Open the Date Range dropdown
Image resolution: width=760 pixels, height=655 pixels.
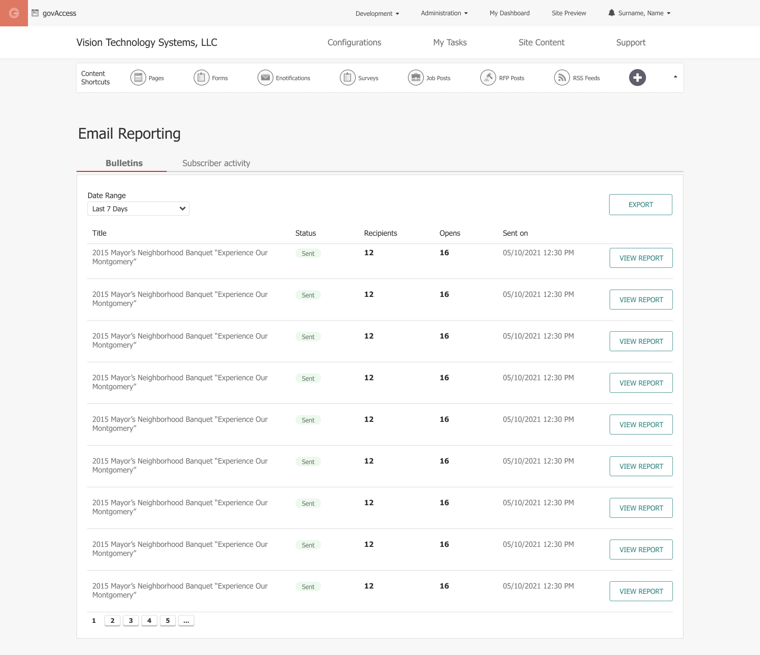(138, 208)
